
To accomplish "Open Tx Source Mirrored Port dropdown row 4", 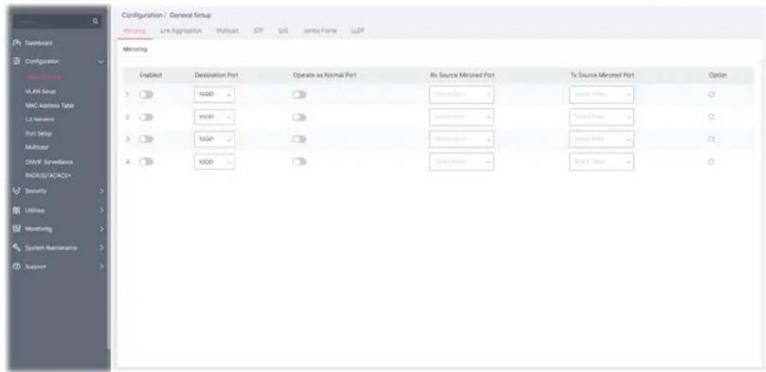I will pyautogui.click(x=601, y=162).
